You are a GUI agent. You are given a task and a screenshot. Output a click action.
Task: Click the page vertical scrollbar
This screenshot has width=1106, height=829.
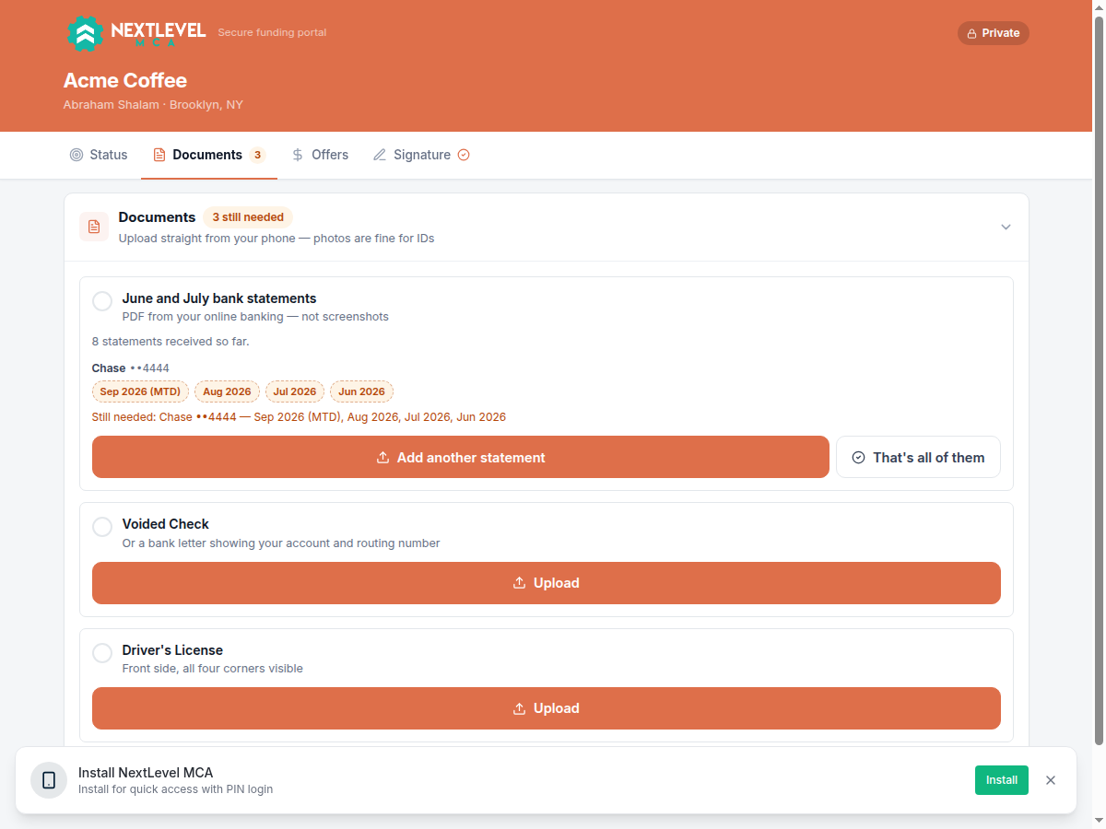pyautogui.click(x=1098, y=379)
